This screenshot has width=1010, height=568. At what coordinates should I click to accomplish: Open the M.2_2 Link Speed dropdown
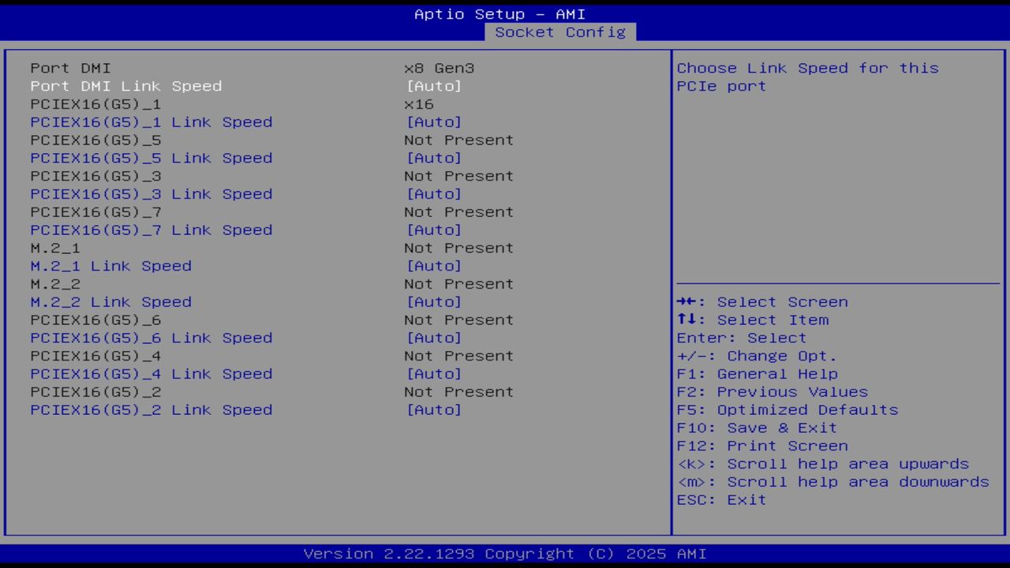pyautogui.click(x=110, y=301)
